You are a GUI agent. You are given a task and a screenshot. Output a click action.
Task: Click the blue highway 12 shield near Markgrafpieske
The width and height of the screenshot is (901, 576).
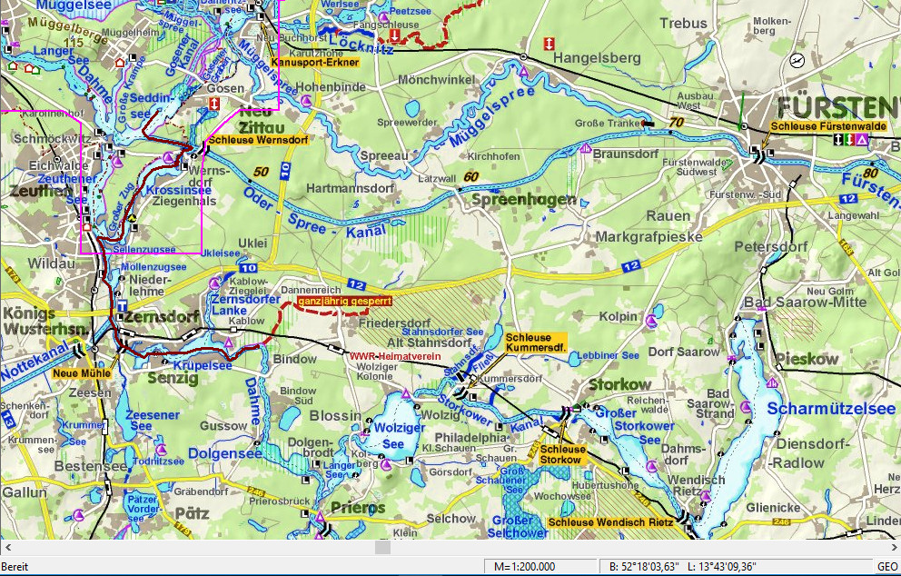tap(629, 266)
